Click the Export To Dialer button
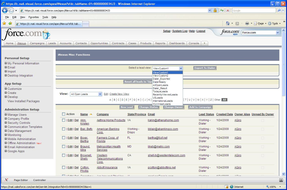The height and width of the screenshot is (190, 287). (205, 68)
